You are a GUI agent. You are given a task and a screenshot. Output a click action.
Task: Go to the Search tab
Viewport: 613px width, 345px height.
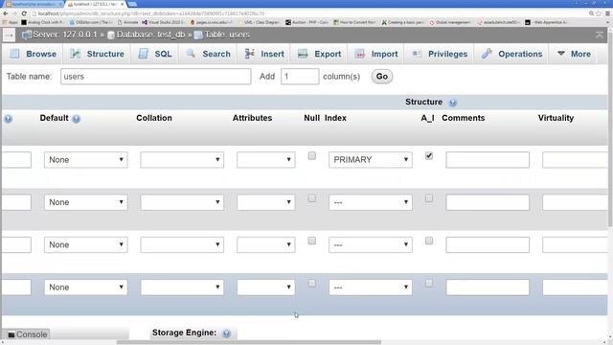coord(209,54)
